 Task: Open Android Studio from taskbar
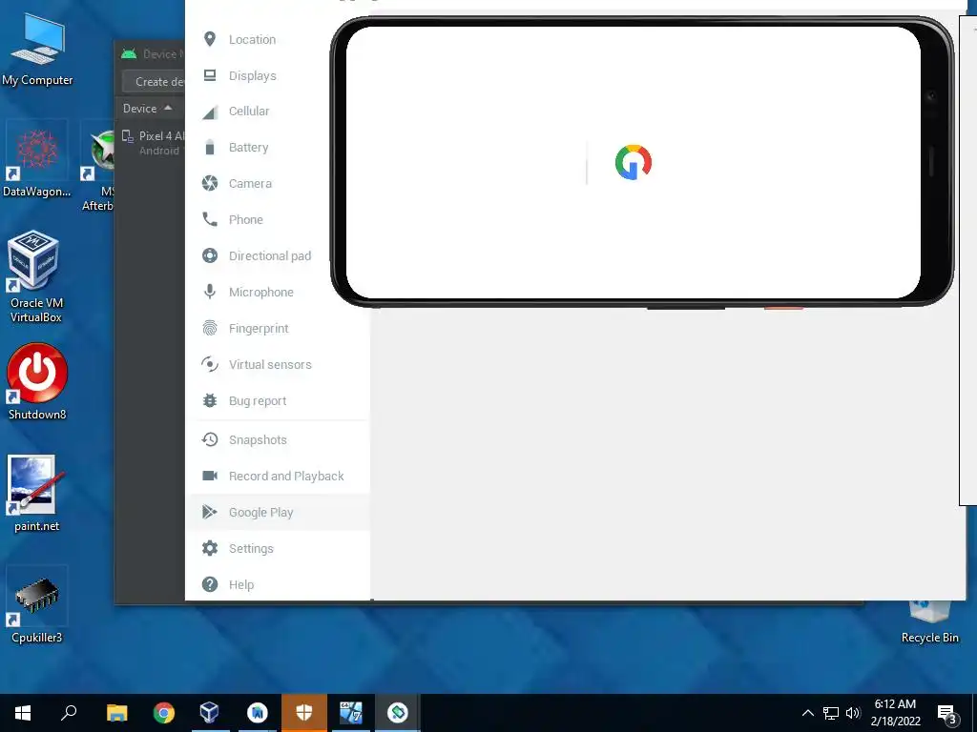pyautogui.click(x=258, y=713)
